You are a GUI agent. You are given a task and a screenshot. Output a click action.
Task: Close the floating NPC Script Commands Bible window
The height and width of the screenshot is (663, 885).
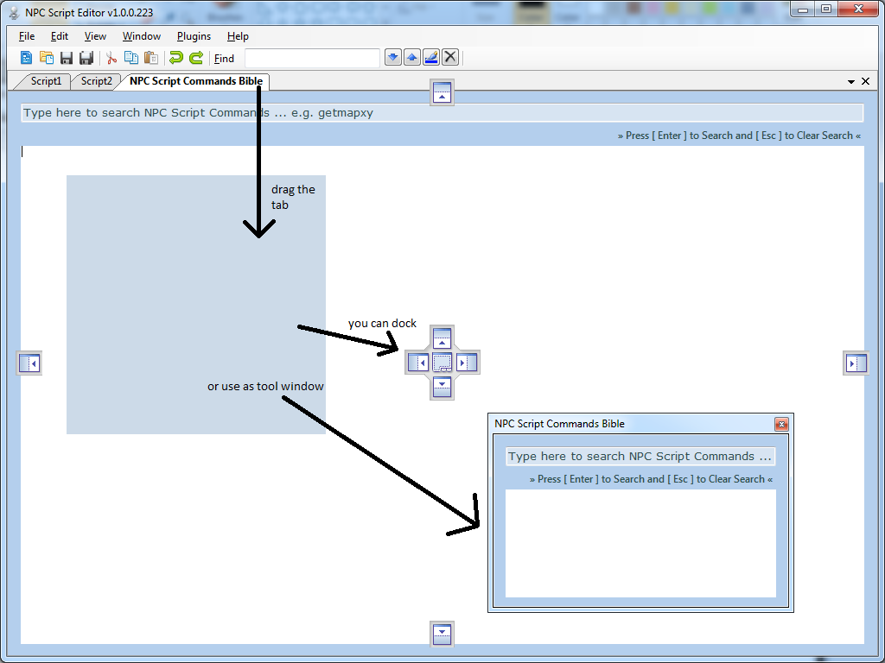[781, 424]
